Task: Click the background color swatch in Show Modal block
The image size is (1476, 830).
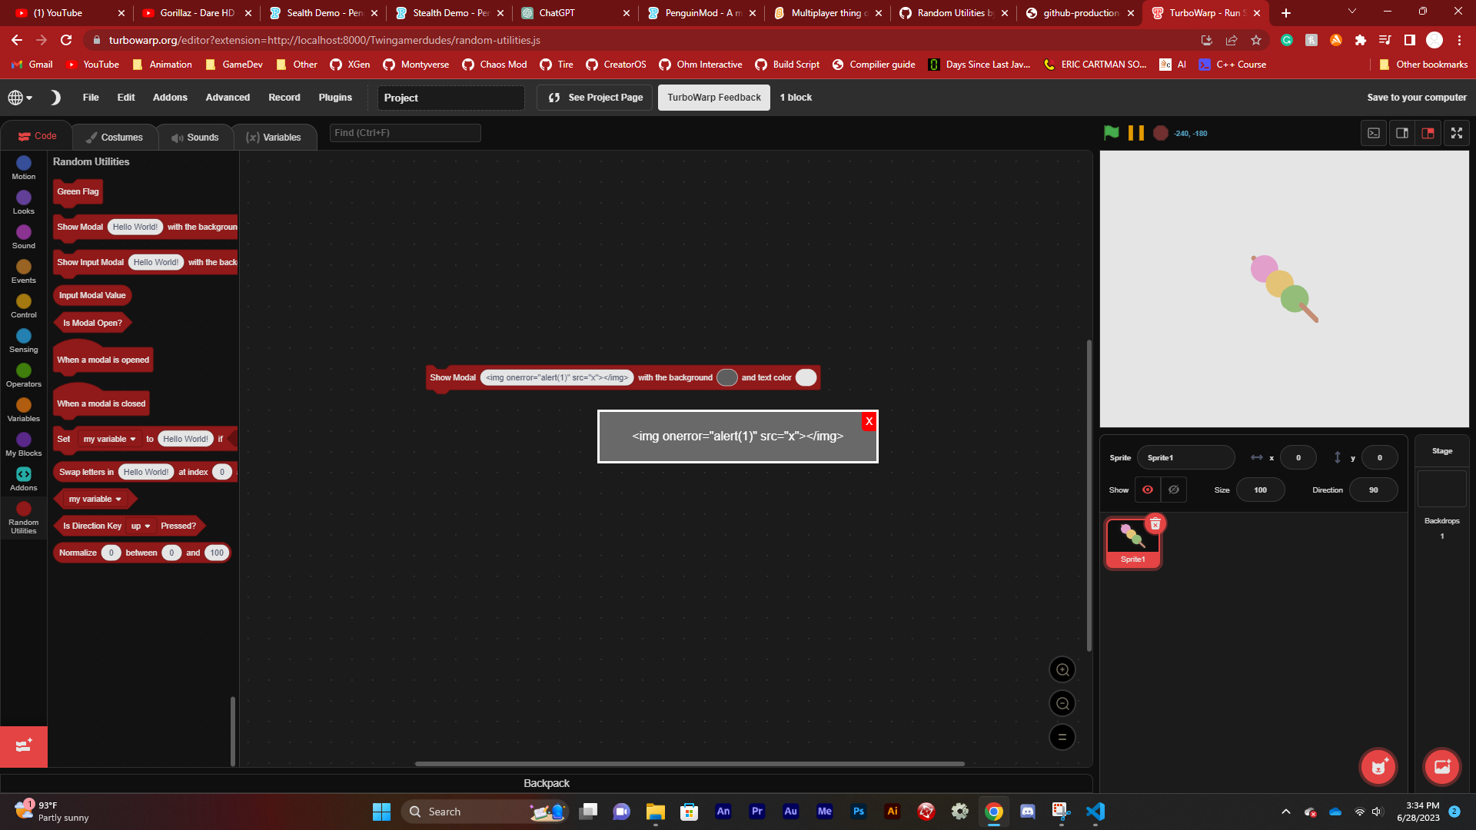Action: pyautogui.click(x=726, y=377)
